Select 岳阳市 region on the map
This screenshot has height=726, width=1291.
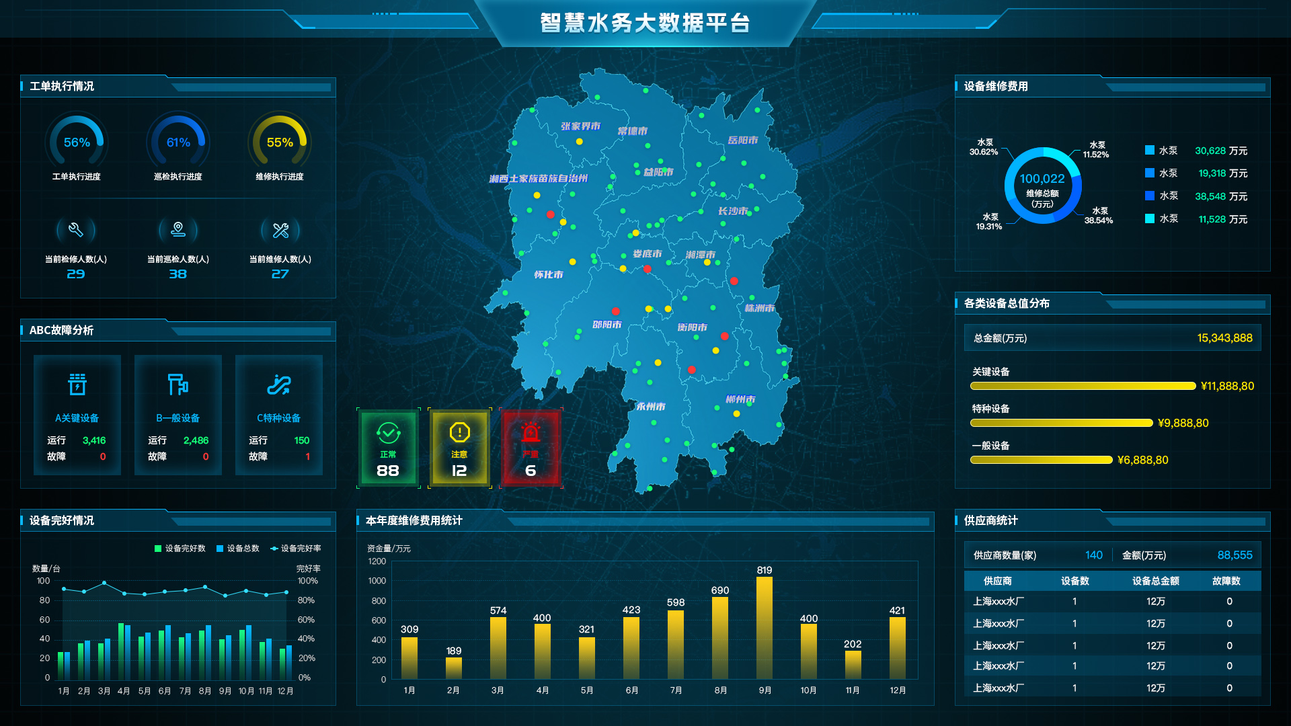742,140
